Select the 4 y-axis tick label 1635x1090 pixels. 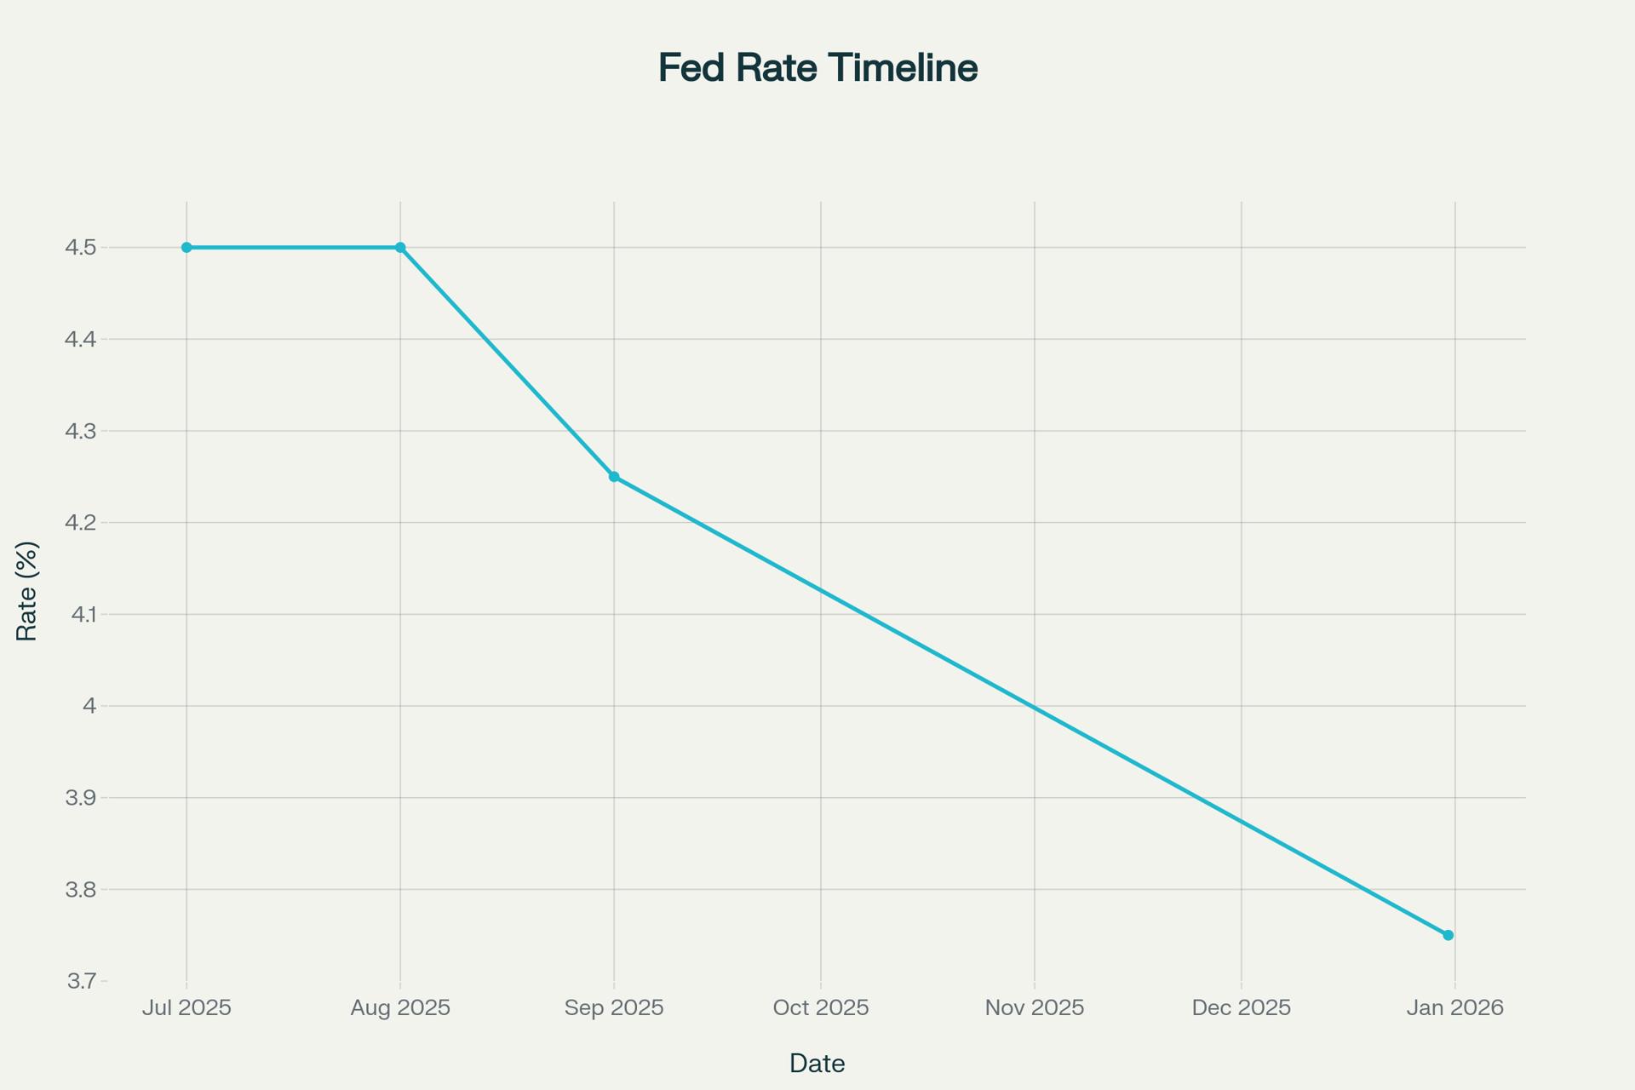click(x=89, y=706)
